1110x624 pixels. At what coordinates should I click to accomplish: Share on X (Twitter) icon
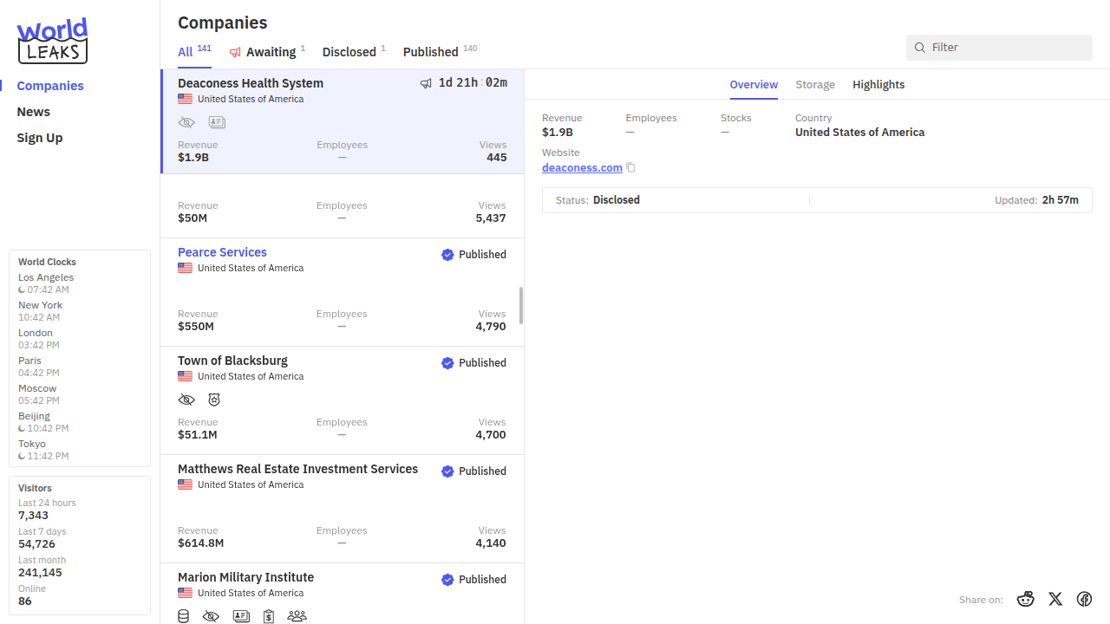pos(1055,599)
